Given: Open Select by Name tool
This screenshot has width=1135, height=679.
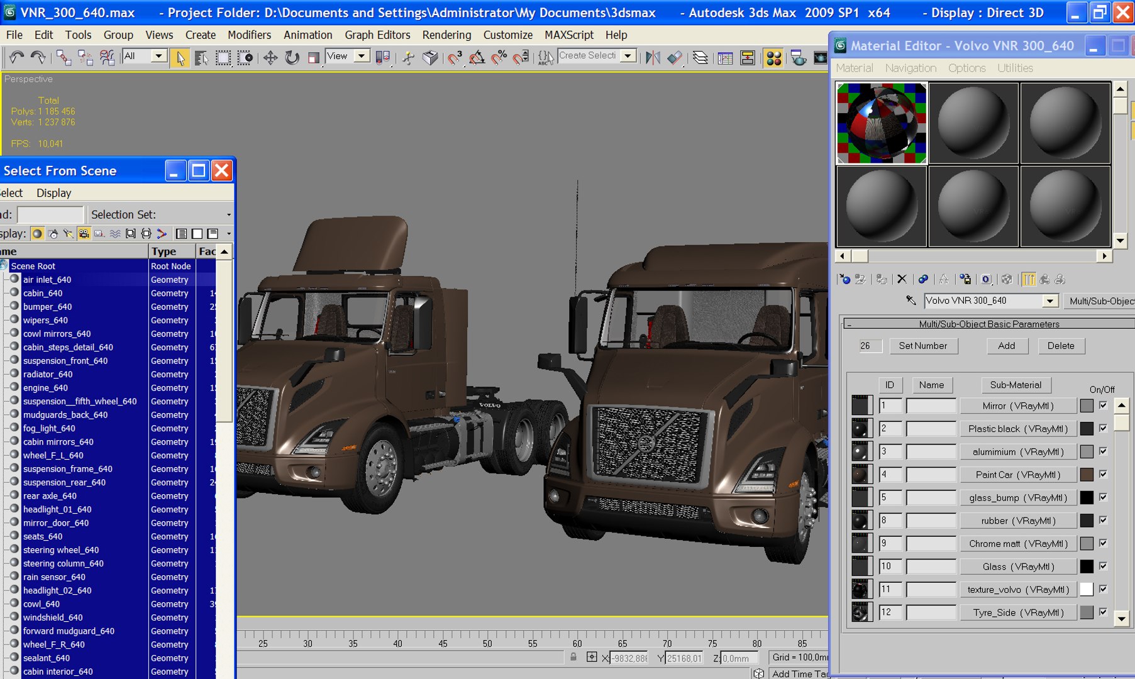Looking at the screenshot, I should (202, 58).
